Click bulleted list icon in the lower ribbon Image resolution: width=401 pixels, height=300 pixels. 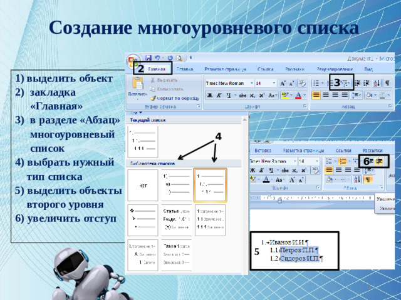point(330,161)
